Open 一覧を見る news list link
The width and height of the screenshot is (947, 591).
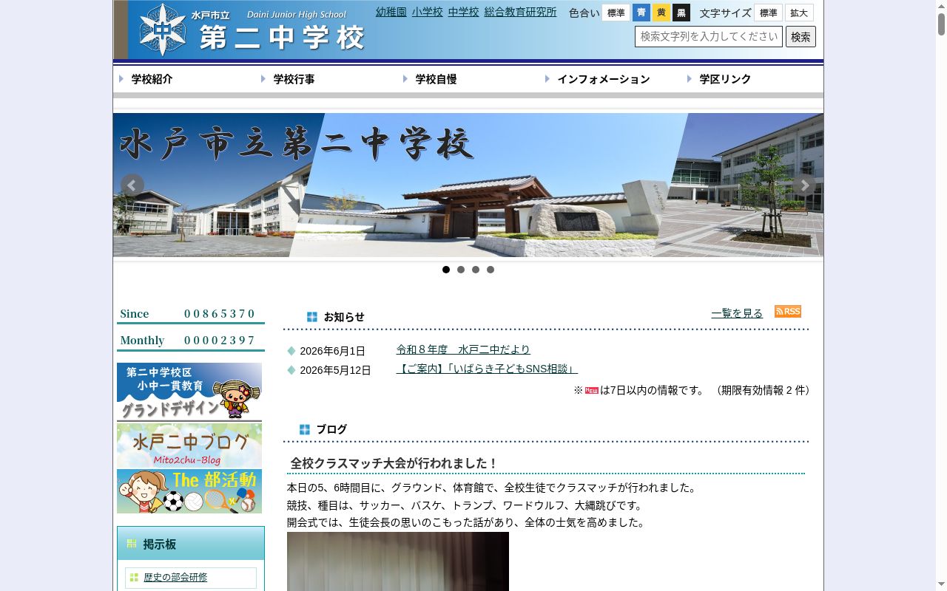coord(737,313)
